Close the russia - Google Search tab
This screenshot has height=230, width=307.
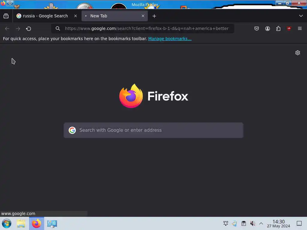click(76, 16)
